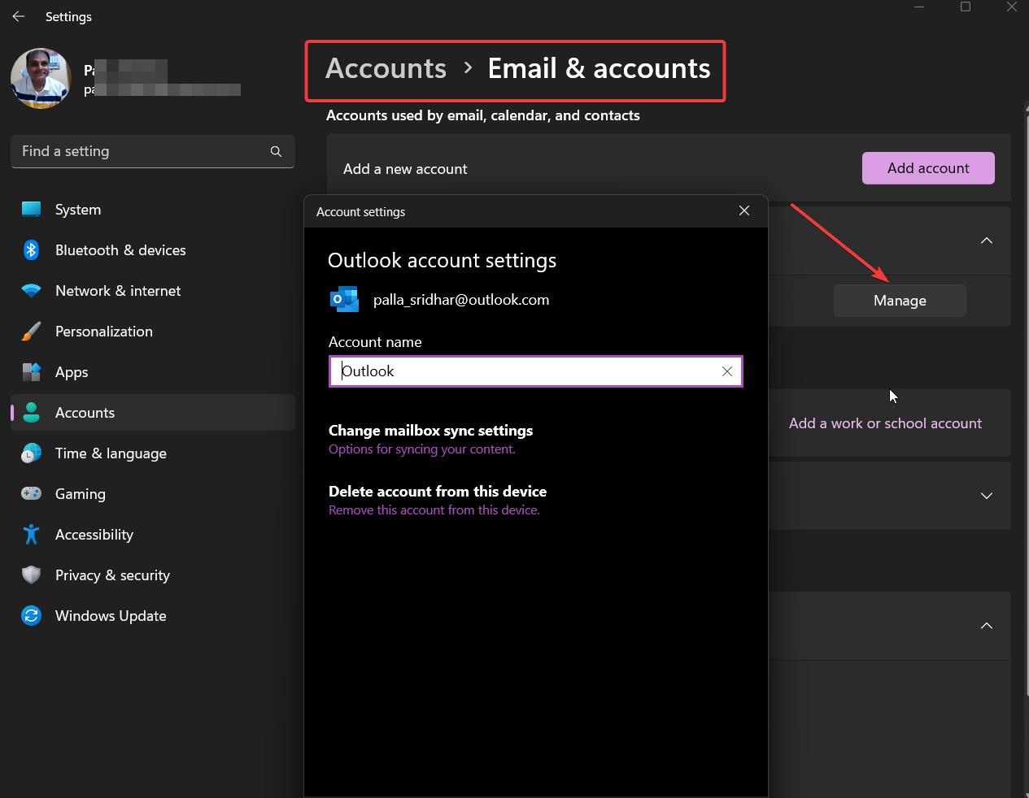Screen dimensions: 1029x798
Task: Open System settings in sidebar
Action: [x=153, y=210]
